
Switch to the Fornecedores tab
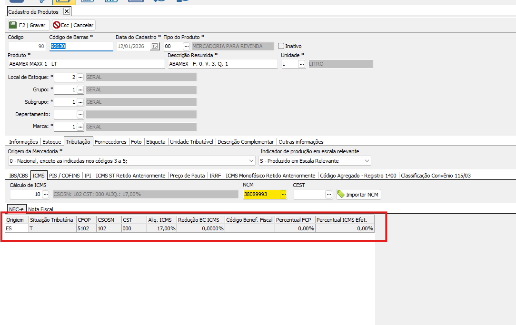pyautogui.click(x=110, y=142)
